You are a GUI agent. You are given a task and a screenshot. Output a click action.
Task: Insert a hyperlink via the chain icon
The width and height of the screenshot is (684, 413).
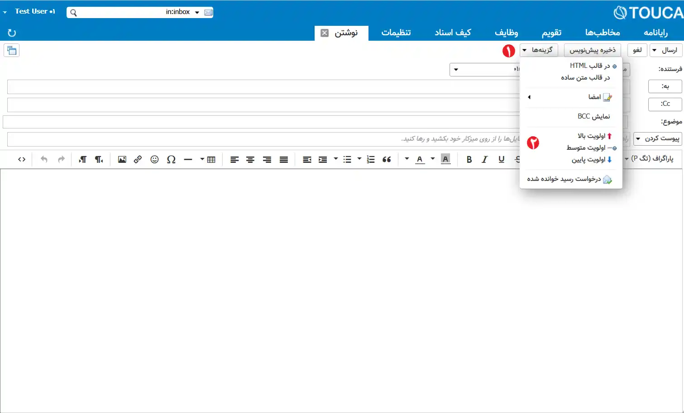coord(138,159)
